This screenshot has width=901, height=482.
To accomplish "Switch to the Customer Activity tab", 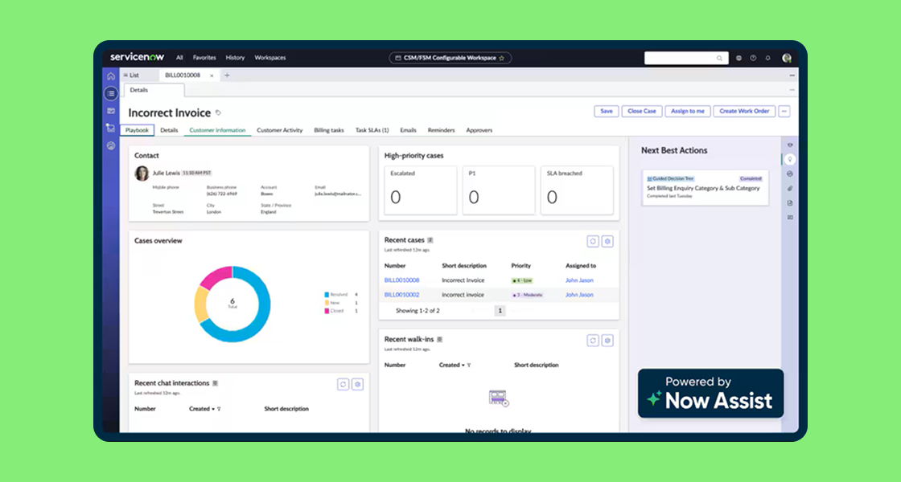I will [x=279, y=129].
